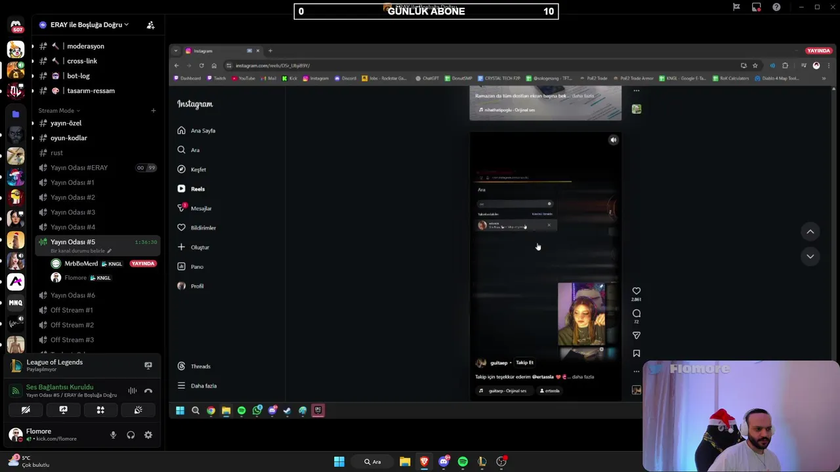Open browser tab search dropdown arrow
The width and height of the screenshot is (840, 472).
[176, 50]
